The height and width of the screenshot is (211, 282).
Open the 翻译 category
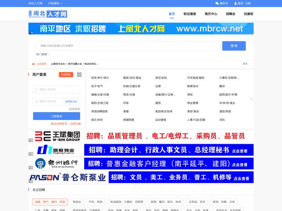click(x=222, y=86)
